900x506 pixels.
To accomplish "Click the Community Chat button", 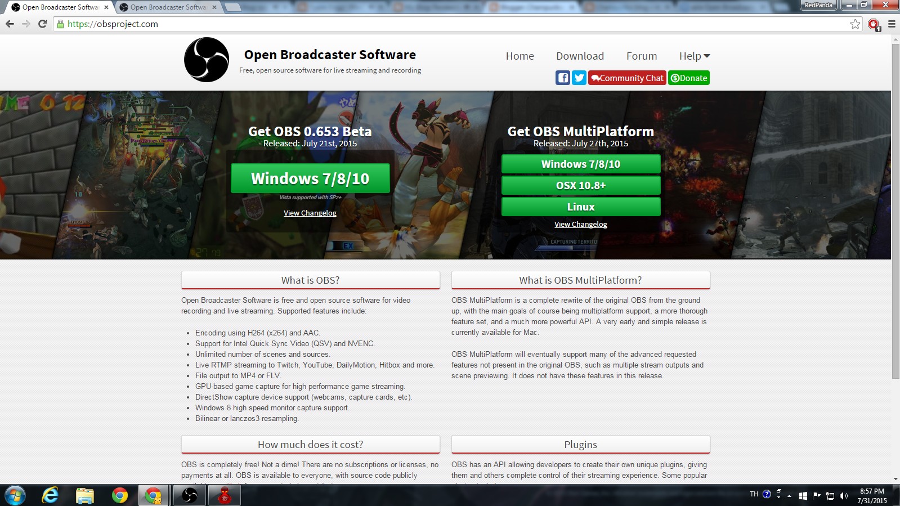I will pos(627,78).
